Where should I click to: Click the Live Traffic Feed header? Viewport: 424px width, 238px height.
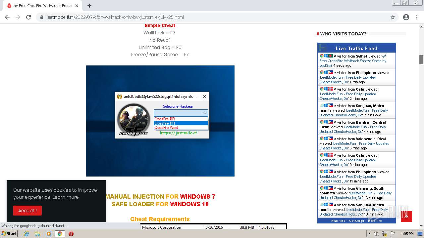pyautogui.click(x=356, y=48)
